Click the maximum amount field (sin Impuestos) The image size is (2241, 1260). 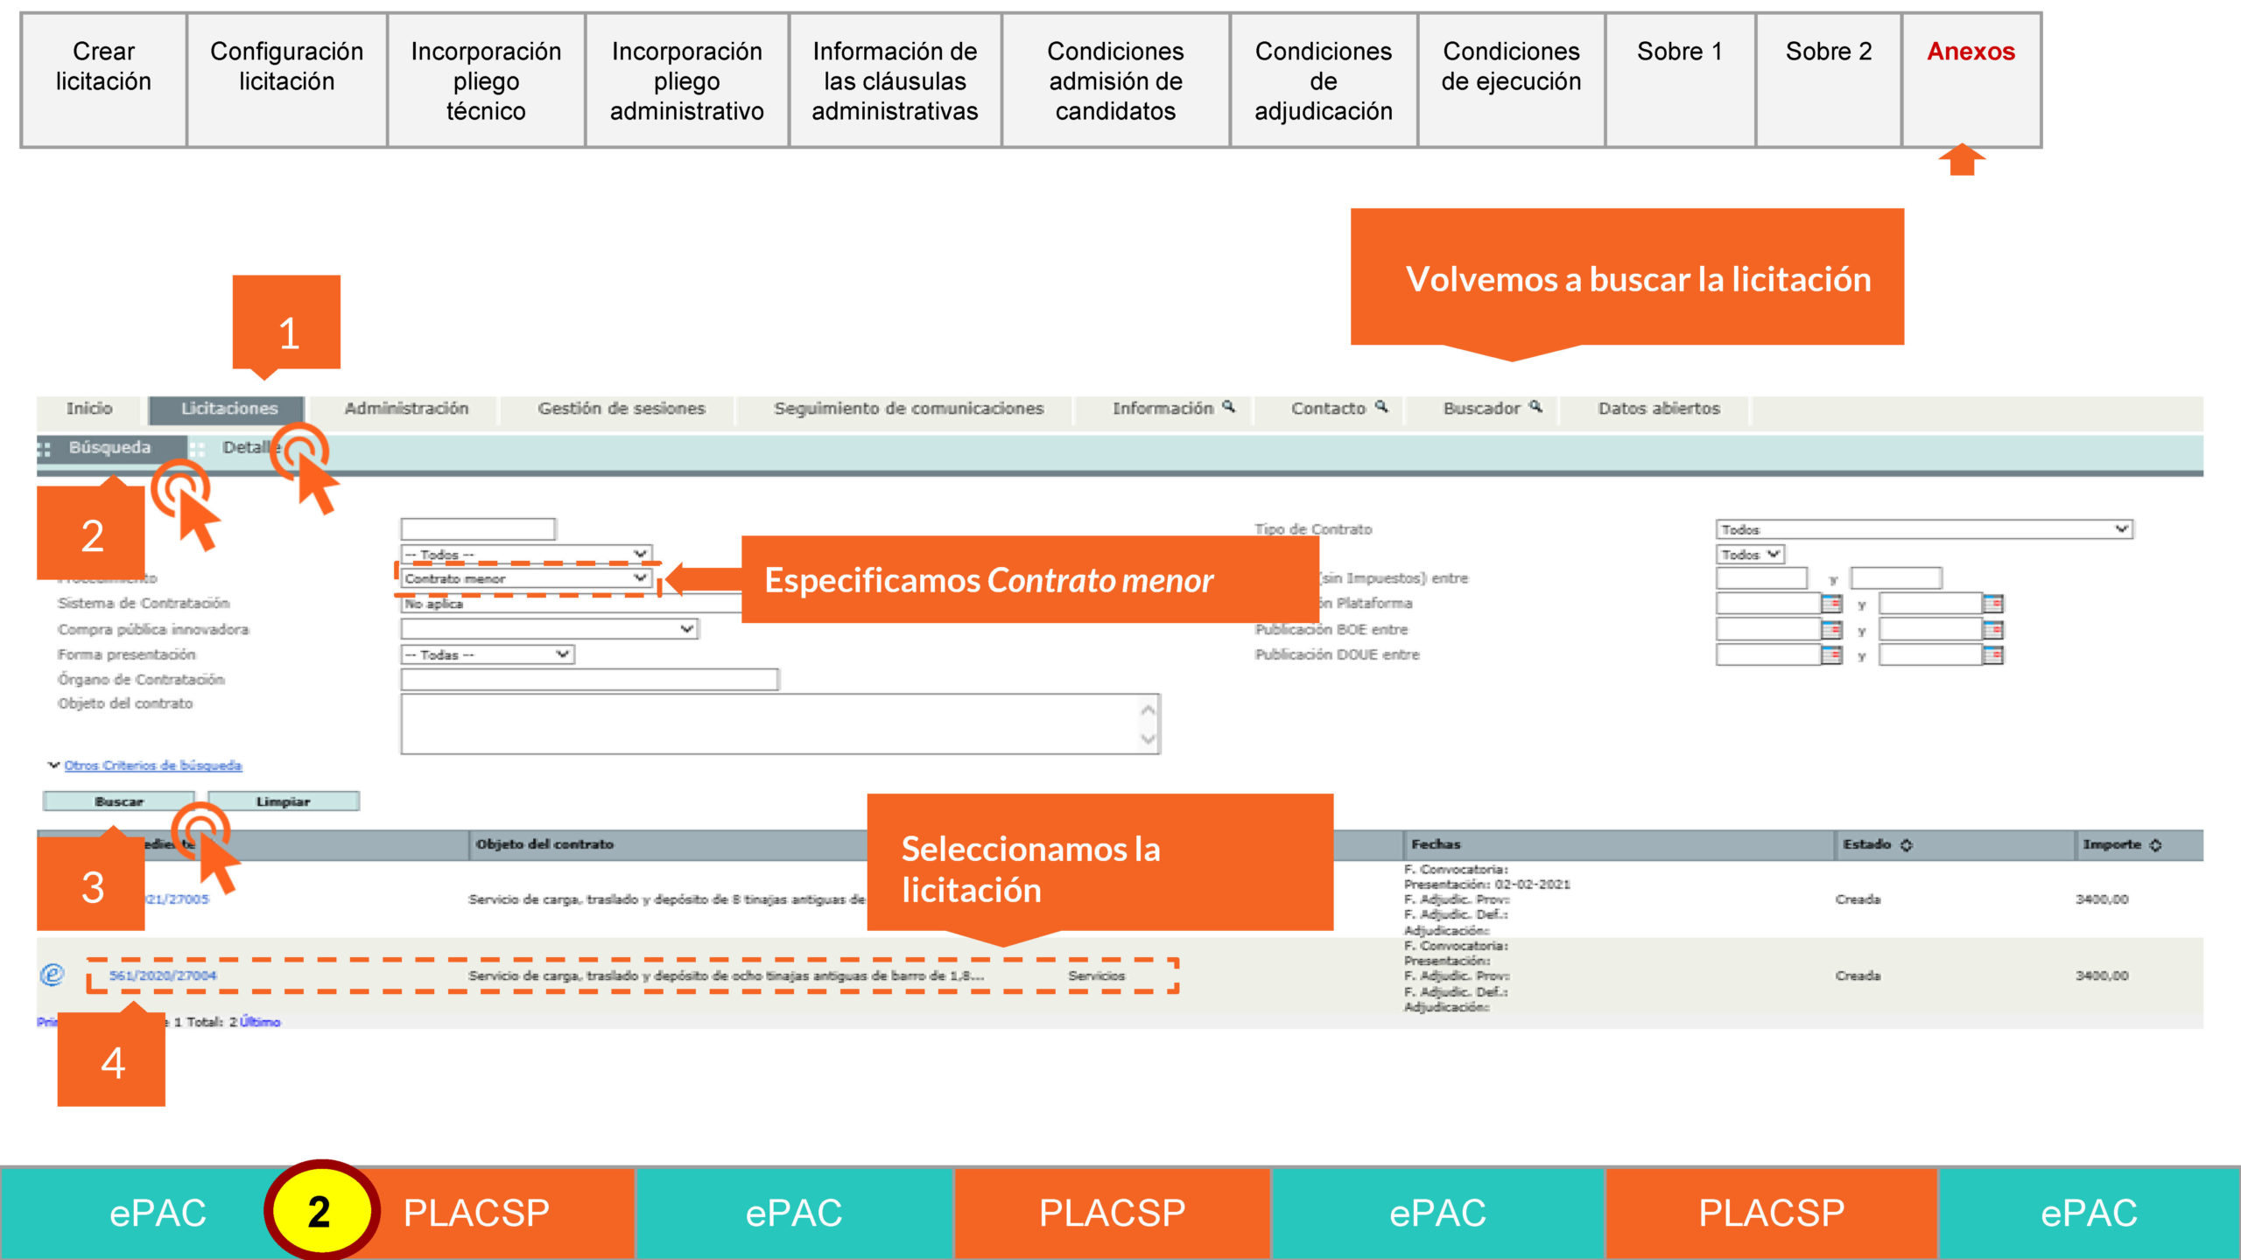coord(1896,578)
